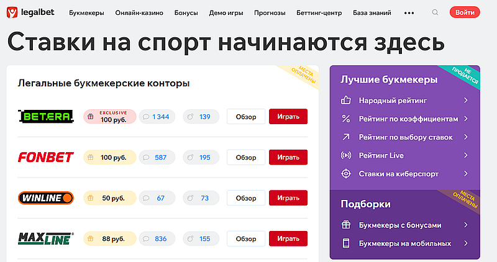This screenshot has width=497, height=262.
Task: Click the coin icon beside 73
Action: tap(190, 198)
